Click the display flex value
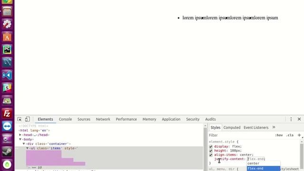The width and height of the screenshot is (304, 171). coord(236,146)
